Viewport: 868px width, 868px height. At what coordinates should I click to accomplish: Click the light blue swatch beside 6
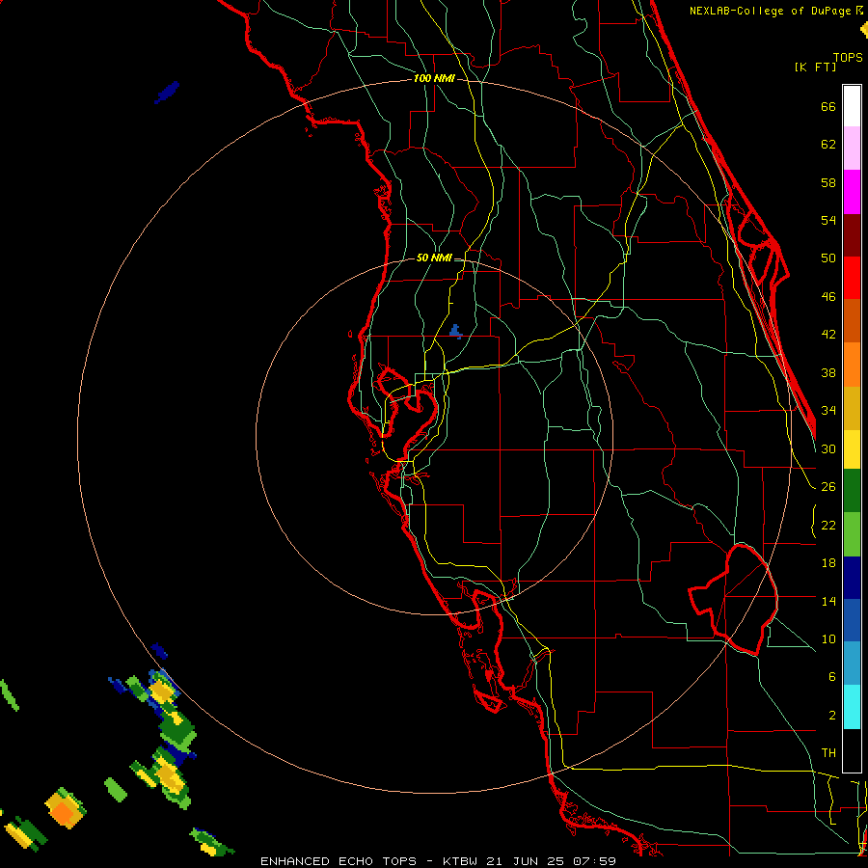tap(852, 664)
